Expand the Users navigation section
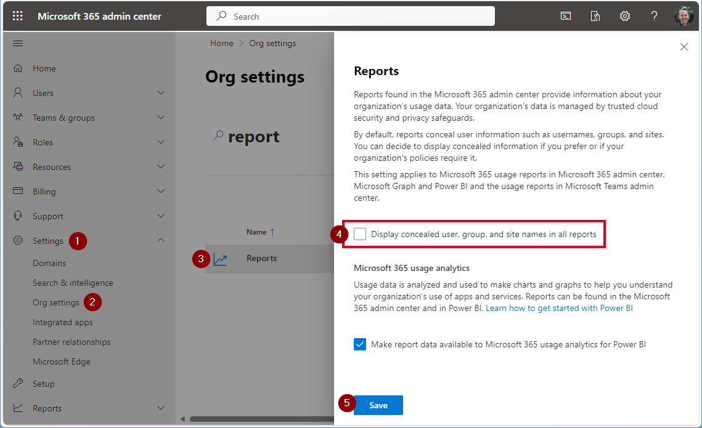This screenshot has width=702, height=428. pyautogui.click(x=161, y=93)
